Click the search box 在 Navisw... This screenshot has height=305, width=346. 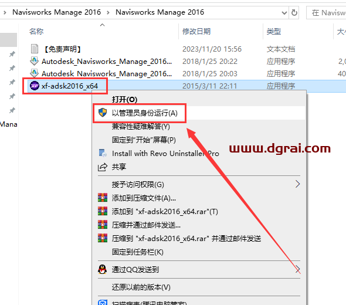coord(327,12)
